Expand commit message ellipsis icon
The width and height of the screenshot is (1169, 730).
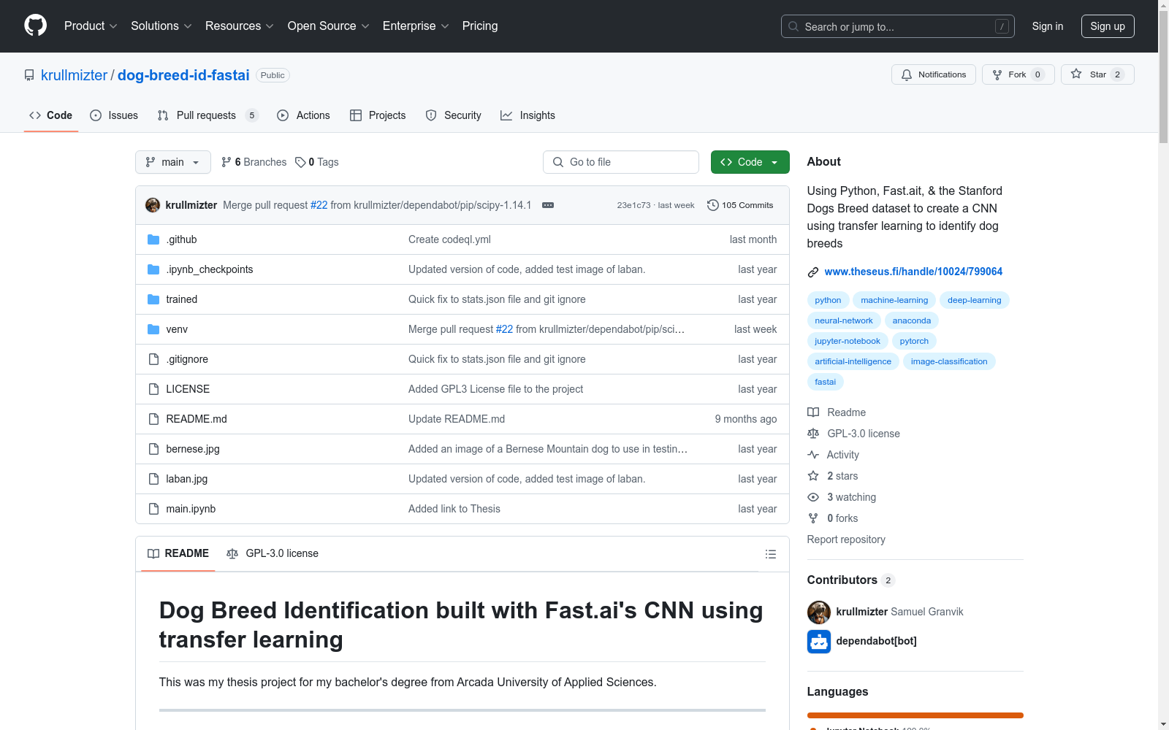(548, 205)
